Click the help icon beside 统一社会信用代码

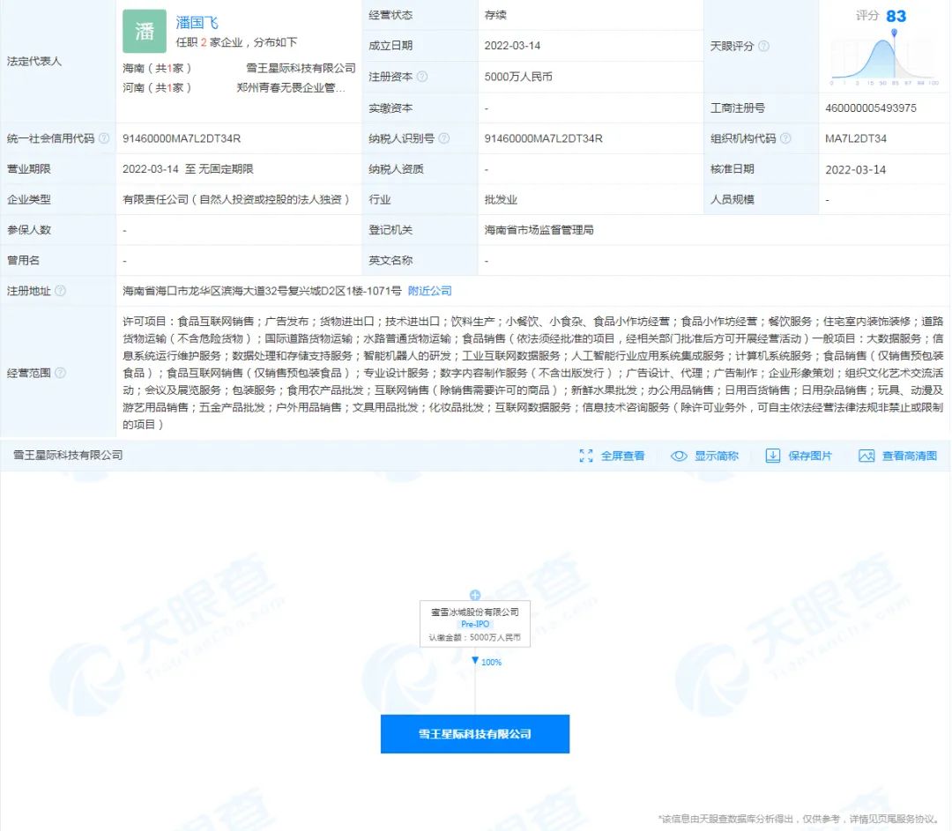(104, 138)
